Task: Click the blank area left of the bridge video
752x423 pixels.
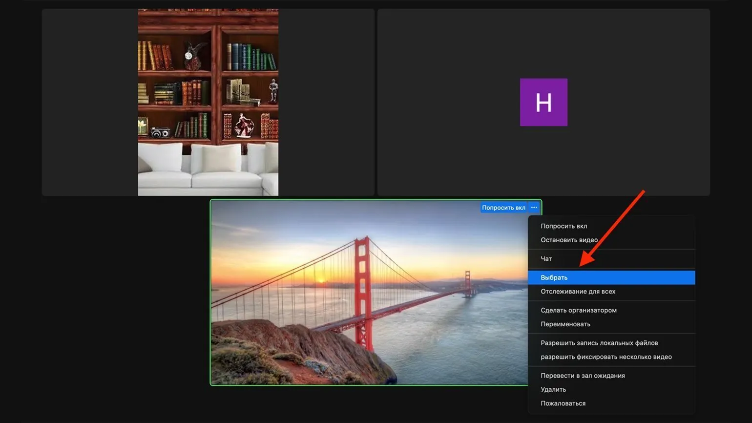Action: pyautogui.click(x=122, y=292)
